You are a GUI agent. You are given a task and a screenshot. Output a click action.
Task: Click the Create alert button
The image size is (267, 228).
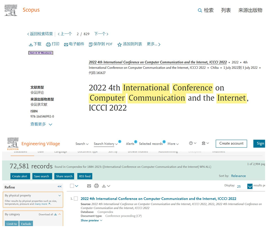tap(20, 176)
